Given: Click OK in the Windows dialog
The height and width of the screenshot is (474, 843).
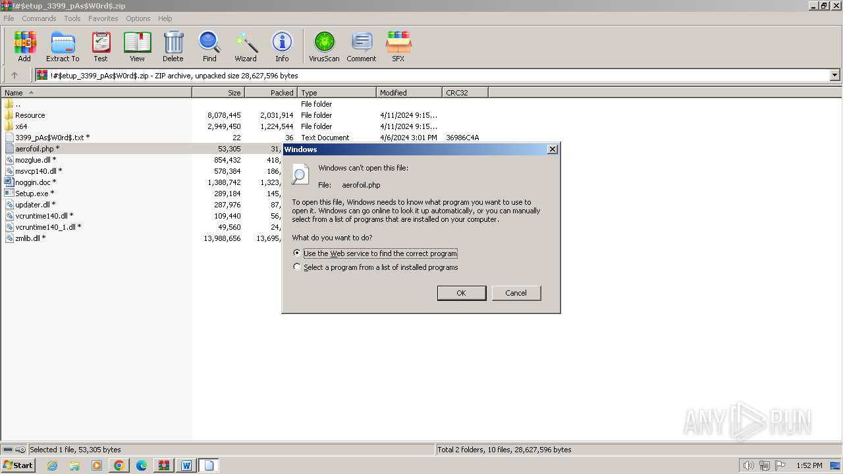Looking at the screenshot, I should tap(462, 293).
